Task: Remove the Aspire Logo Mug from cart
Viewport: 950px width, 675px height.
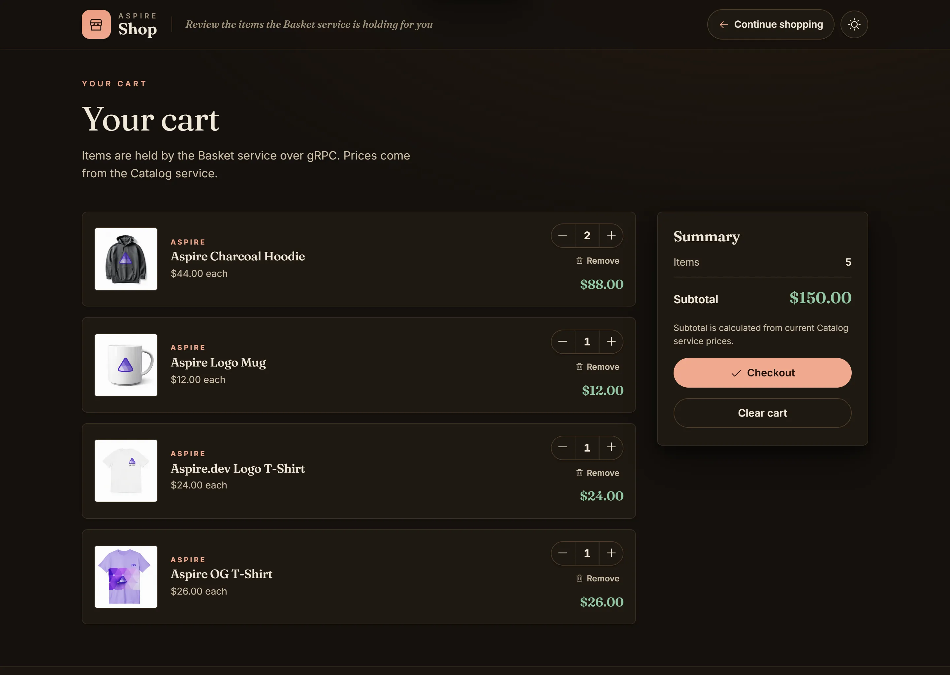Action: (598, 367)
